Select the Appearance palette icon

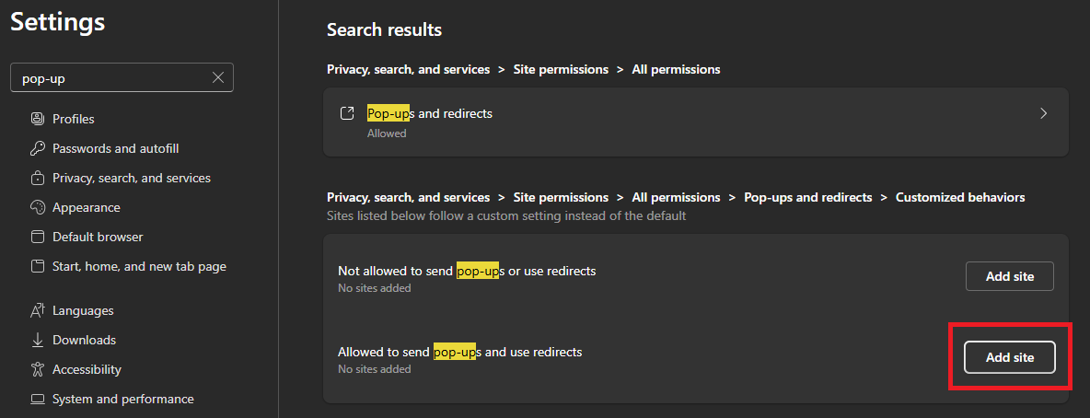pyautogui.click(x=38, y=207)
